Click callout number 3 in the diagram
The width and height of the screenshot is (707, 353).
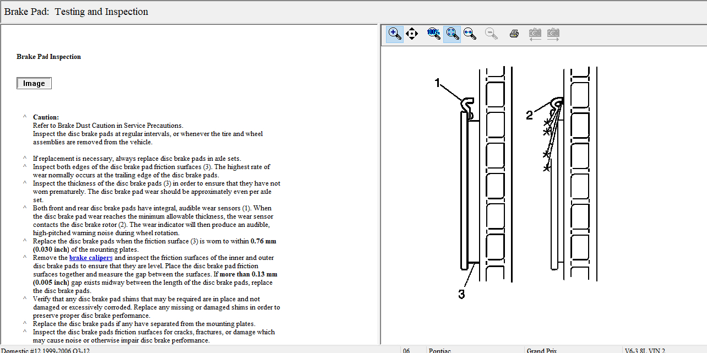click(461, 295)
